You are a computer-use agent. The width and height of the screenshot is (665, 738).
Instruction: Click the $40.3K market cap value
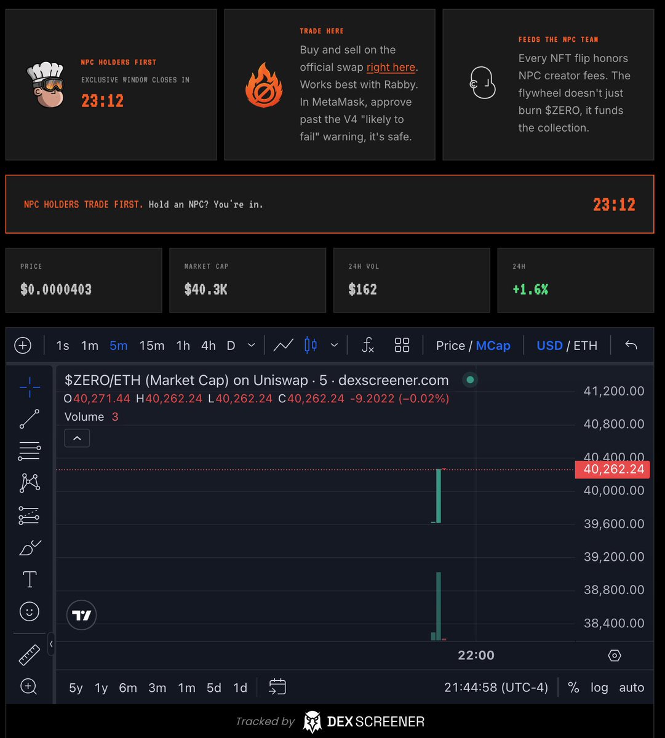pyautogui.click(x=206, y=290)
